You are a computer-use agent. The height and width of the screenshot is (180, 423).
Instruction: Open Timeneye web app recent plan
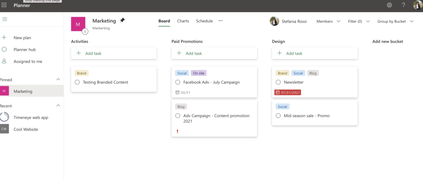tap(32, 117)
